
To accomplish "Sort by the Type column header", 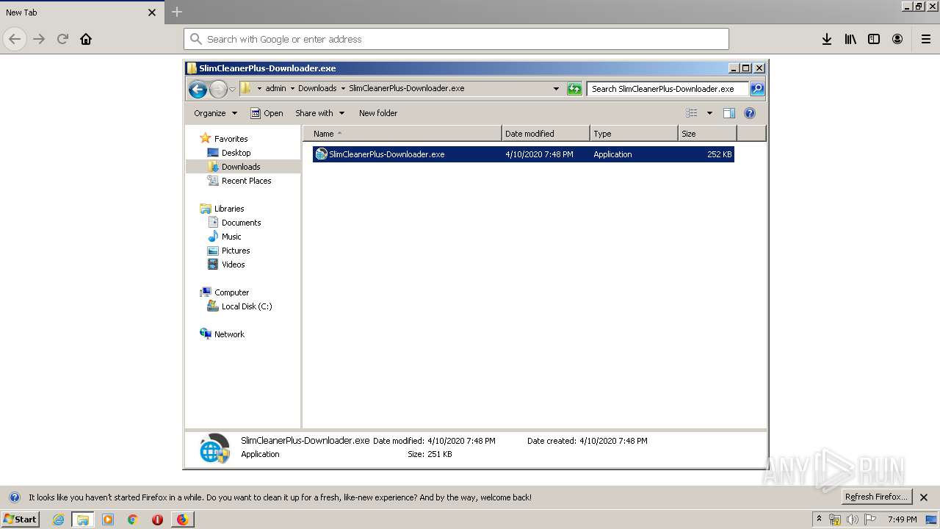I will pyautogui.click(x=634, y=134).
